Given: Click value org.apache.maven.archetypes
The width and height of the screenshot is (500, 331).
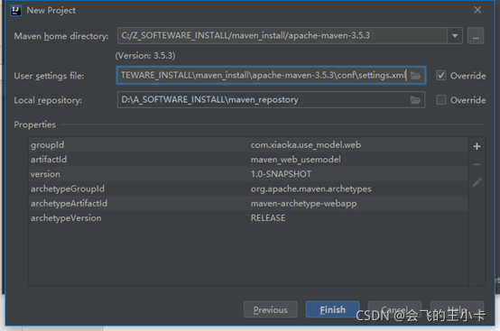Looking at the screenshot, I should point(310,189).
